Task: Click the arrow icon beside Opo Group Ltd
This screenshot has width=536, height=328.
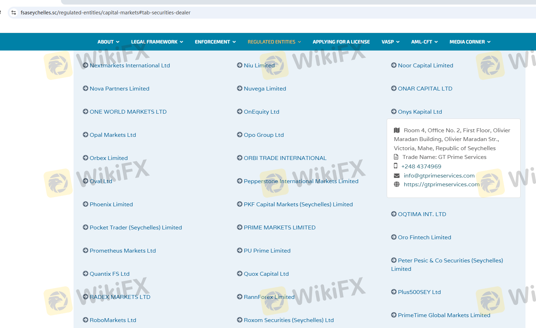Action: (240, 134)
